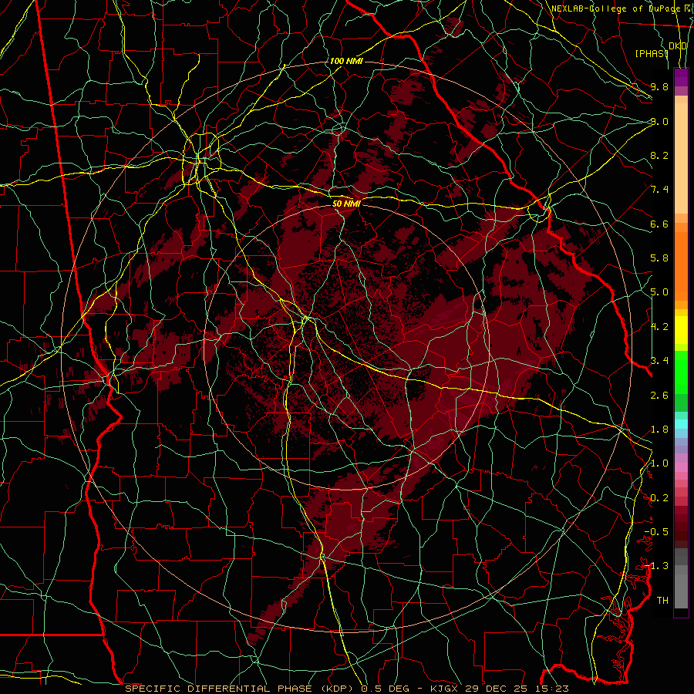Screen dimensions: 694x694
Task: Click the 6.6 value on the scale
Action: click(659, 224)
